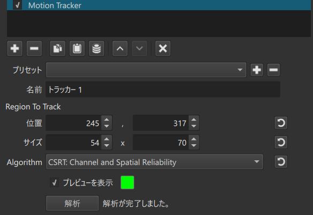This screenshot has height=215, width=313.
Task: Open the filter set stack icon
Action: click(x=96, y=48)
